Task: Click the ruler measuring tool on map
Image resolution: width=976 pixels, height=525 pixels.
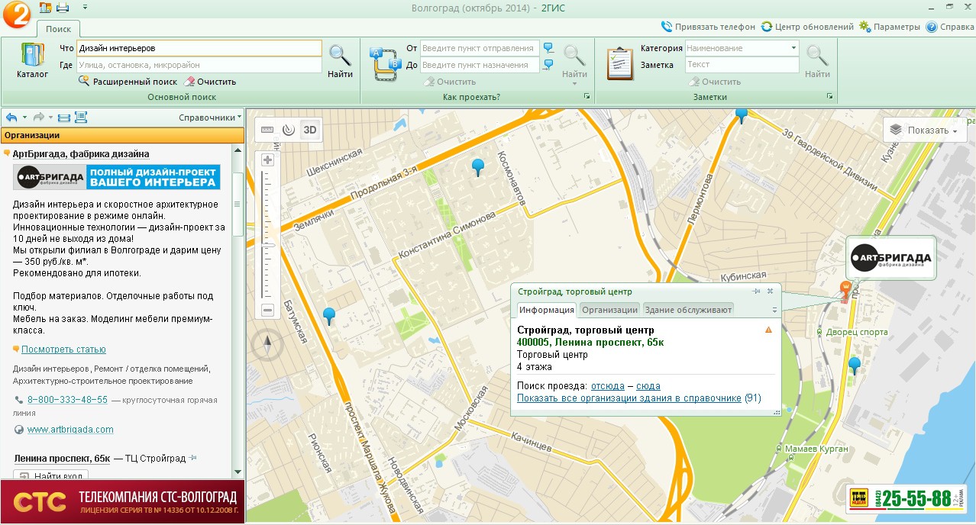Action: [267, 130]
